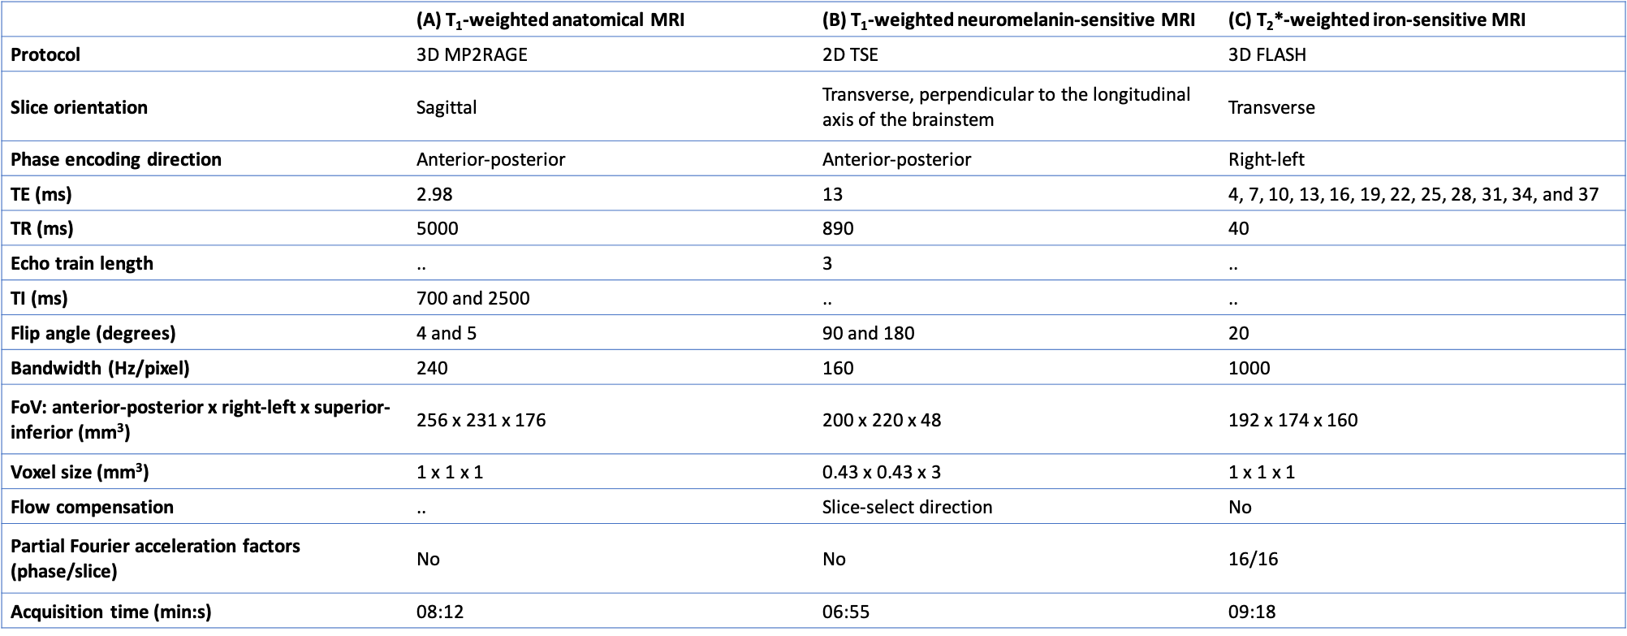Screen dimensions: 1627x636
Task: Select the multi-echo TE values list cell
Action: click(x=1413, y=194)
